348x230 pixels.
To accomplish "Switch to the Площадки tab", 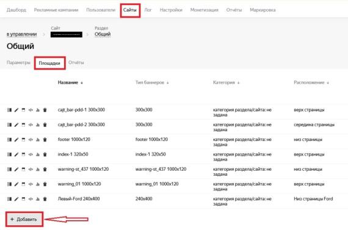I will click(x=49, y=63).
